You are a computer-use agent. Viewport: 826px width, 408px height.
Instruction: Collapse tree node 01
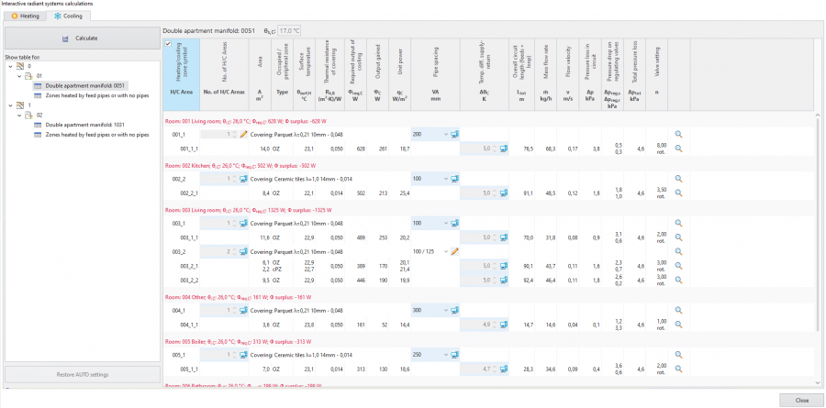19,76
